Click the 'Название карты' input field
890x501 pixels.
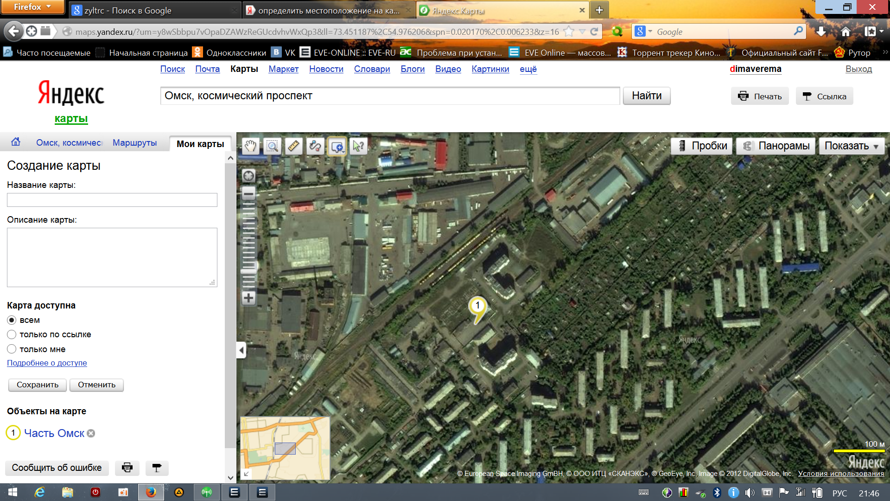pos(112,200)
